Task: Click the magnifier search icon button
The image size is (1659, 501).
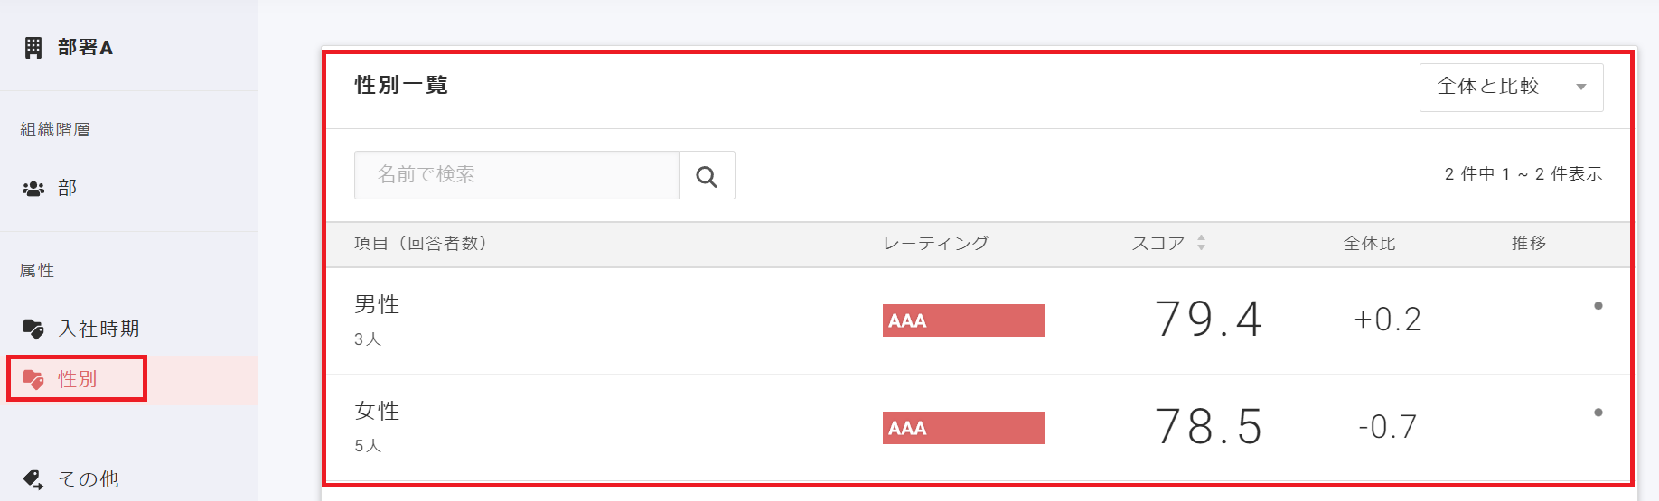Action: 707,176
